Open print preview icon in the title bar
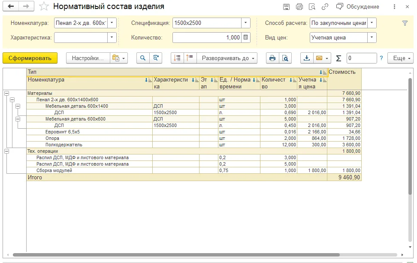This screenshot has height=263, width=417. pyautogui.click(x=312, y=6)
